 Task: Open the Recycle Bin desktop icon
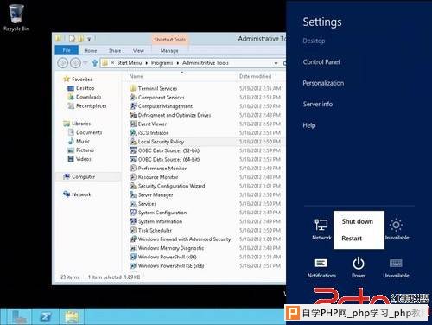[x=16, y=17]
